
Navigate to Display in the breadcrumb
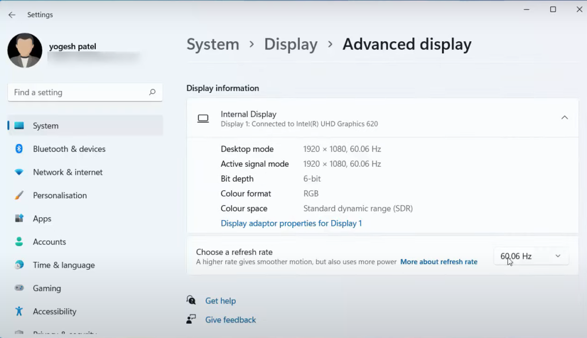pos(291,45)
